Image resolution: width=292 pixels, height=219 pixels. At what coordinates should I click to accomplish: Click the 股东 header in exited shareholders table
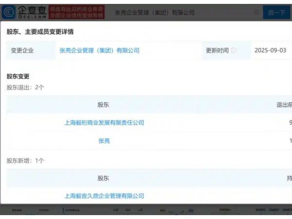103,105
